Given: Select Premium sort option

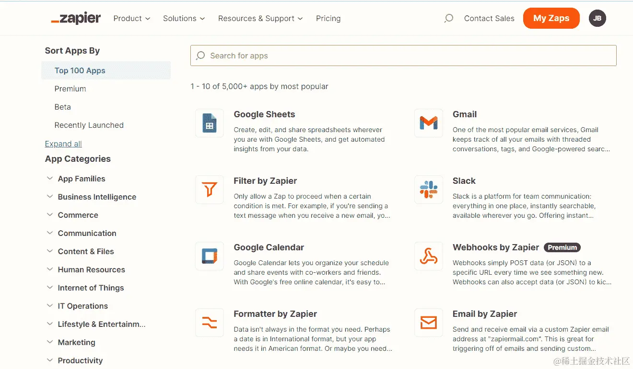Looking at the screenshot, I should (70, 89).
